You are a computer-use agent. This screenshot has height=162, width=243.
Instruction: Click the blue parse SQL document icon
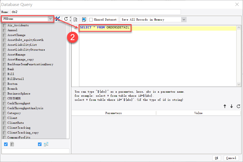[84, 19]
